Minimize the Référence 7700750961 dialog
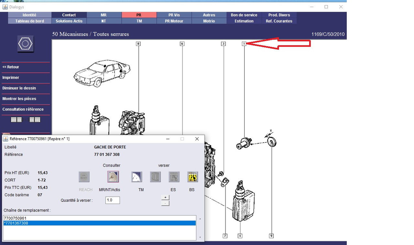This screenshot has width=414, height=245. tap(168, 139)
